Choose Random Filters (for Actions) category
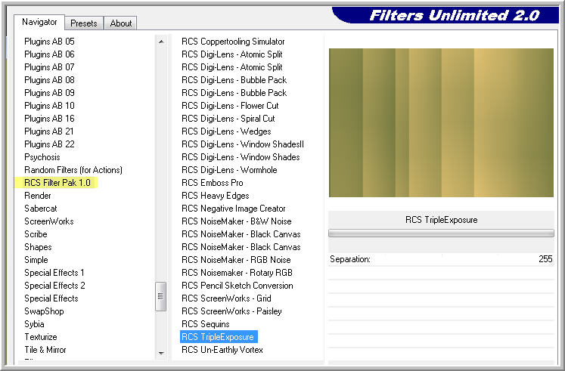 tap(73, 170)
